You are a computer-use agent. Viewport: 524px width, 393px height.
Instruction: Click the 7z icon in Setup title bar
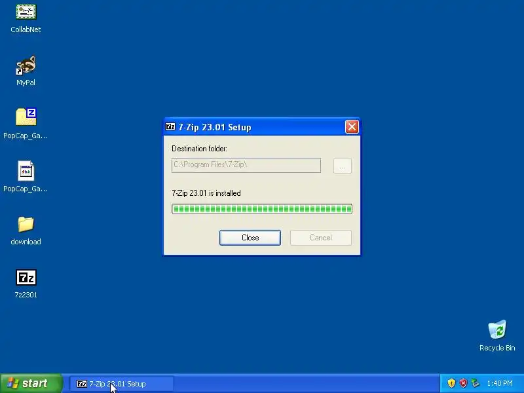[x=170, y=126]
